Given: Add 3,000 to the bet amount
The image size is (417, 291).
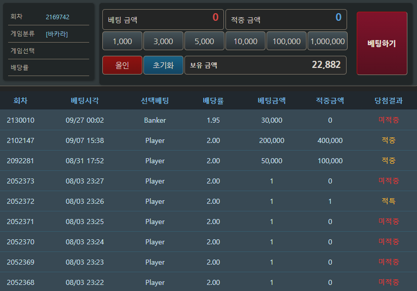Looking at the screenshot, I should click(163, 41).
